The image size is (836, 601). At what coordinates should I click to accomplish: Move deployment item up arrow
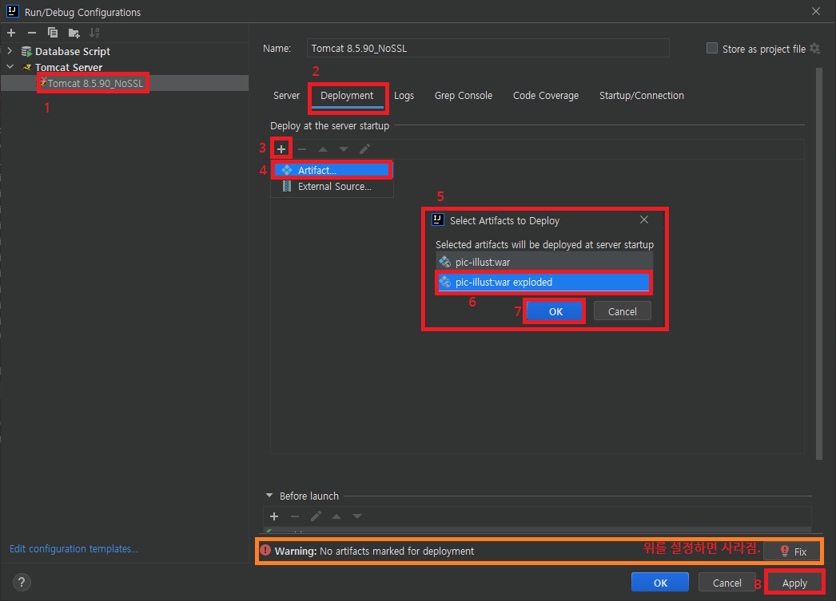[x=323, y=149]
